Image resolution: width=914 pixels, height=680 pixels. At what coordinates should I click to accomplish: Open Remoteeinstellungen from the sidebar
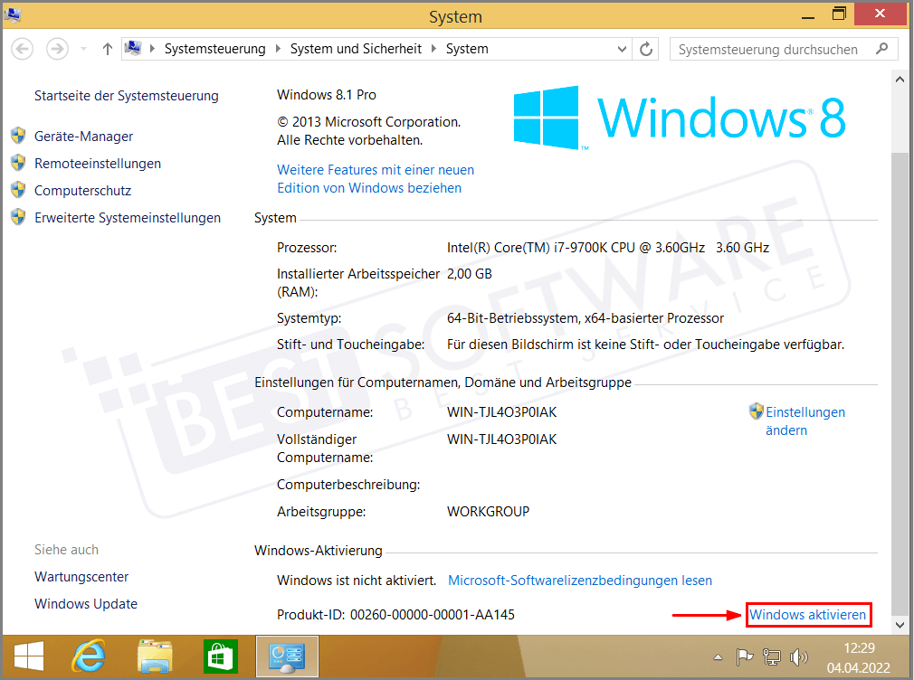(99, 163)
